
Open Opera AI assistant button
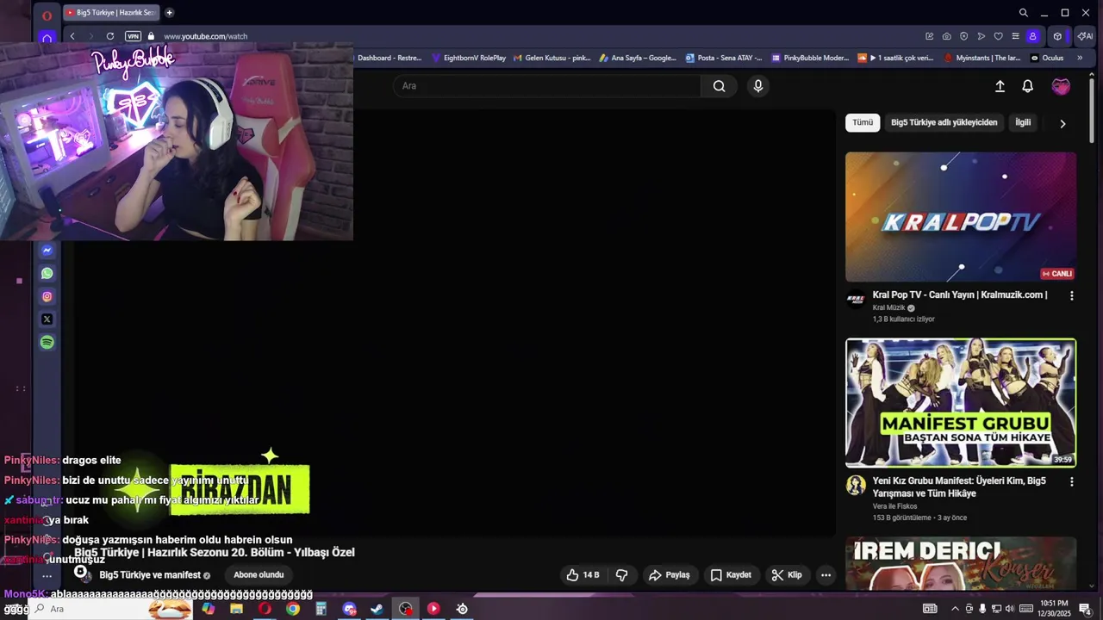(1084, 36)
